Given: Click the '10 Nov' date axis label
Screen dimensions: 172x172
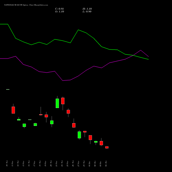Looking at the screenshot, I should 7,163.
